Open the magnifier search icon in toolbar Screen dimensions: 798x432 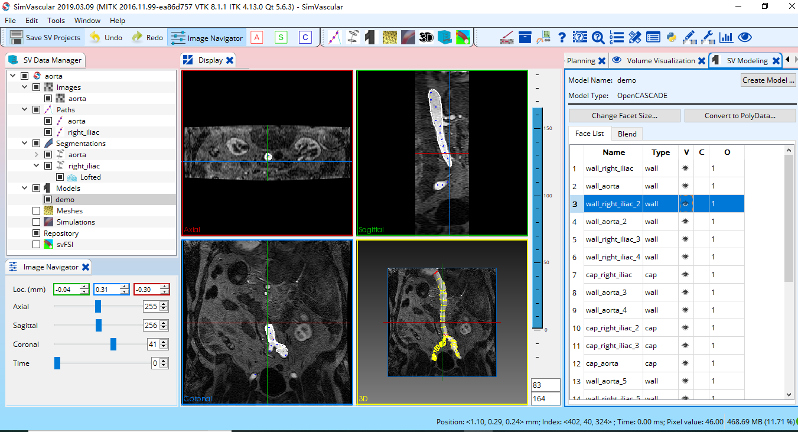click(598, 37)
